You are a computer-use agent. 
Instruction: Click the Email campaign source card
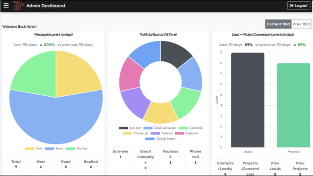tap(145, 159)
